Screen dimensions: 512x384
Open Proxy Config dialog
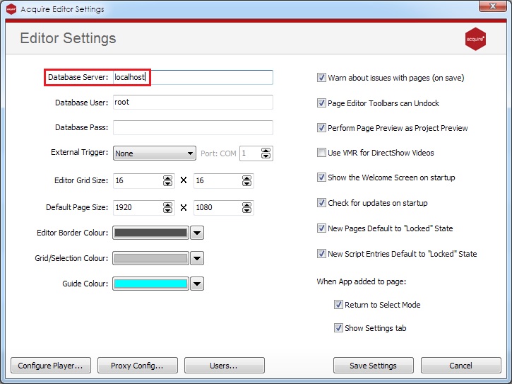(x=138, y=366)
